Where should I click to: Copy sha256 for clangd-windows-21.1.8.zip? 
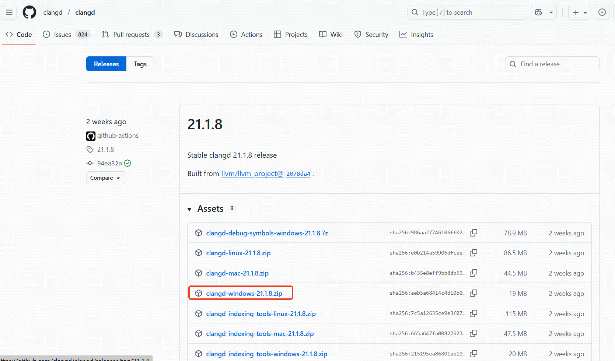[474, 293]
